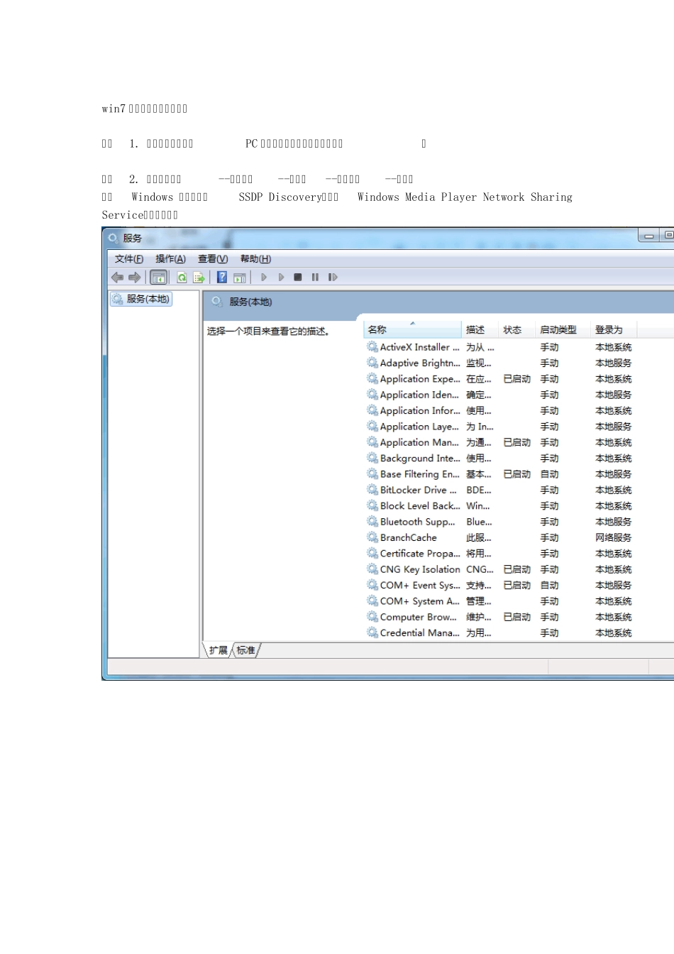Click the Restart Service toolbar icon
This screenshot has height=954, width=674.
coord(333,278)
